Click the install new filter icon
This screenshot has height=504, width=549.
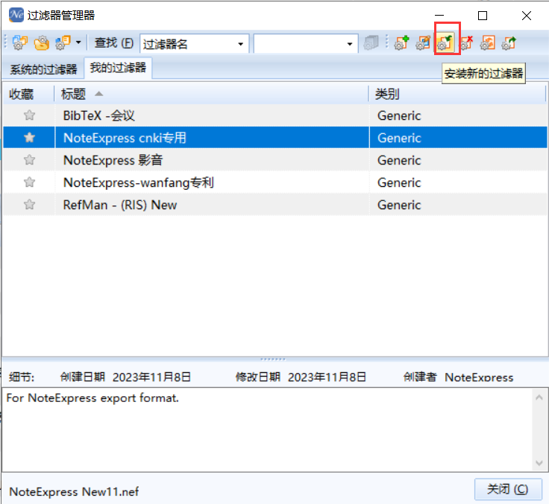(x=445, y=42)
